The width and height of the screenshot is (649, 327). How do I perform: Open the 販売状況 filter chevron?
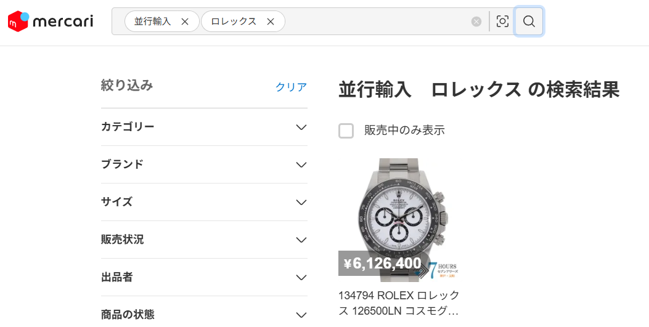click(301, 240)
